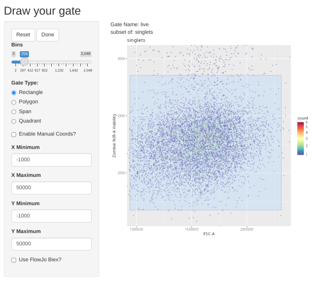This screenshot has width=312, height=283.
Task: Click the Zombie NIR-A Viability axis label
Action: tap(114, 135)
